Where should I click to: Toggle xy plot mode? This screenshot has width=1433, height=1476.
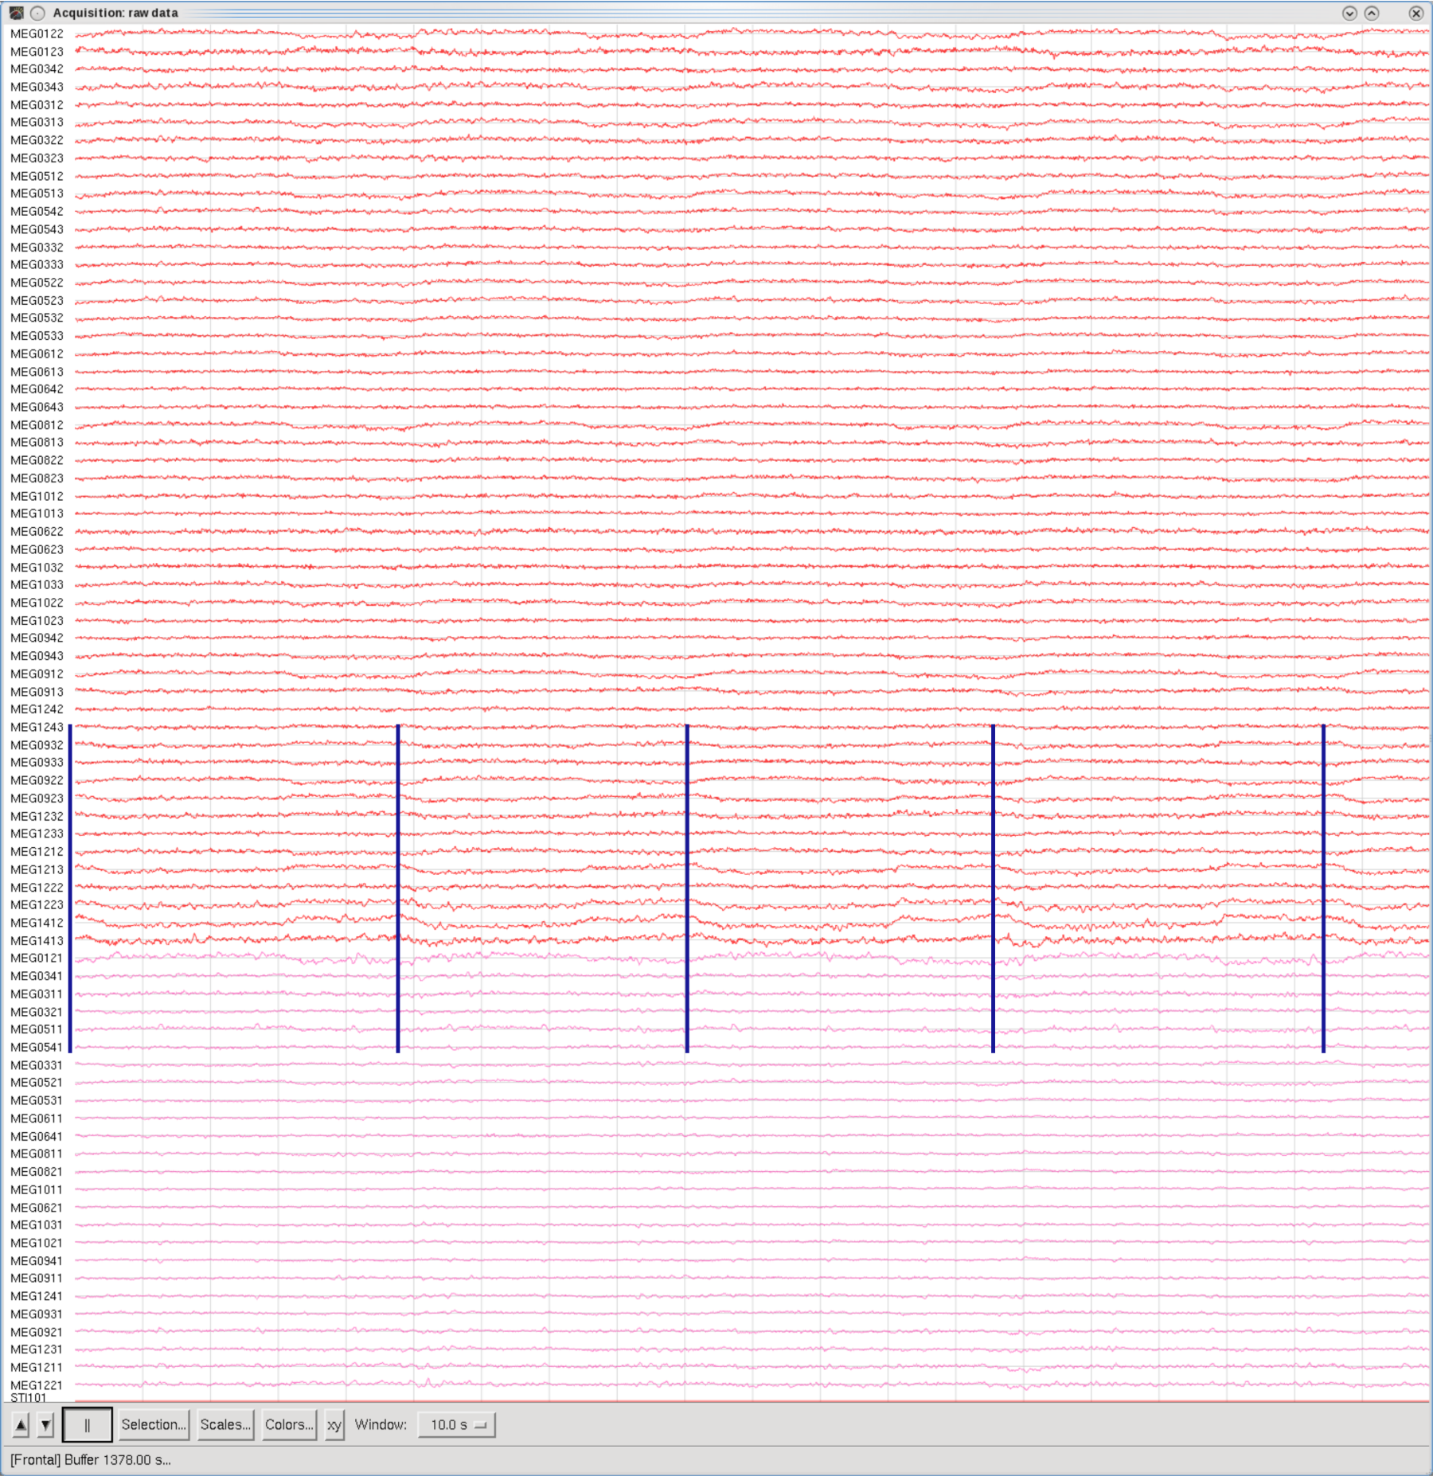click(334, 1425)
